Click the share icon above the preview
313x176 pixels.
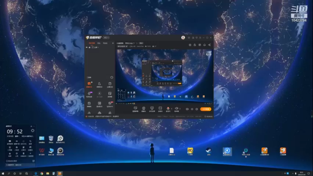coord(209,45)
